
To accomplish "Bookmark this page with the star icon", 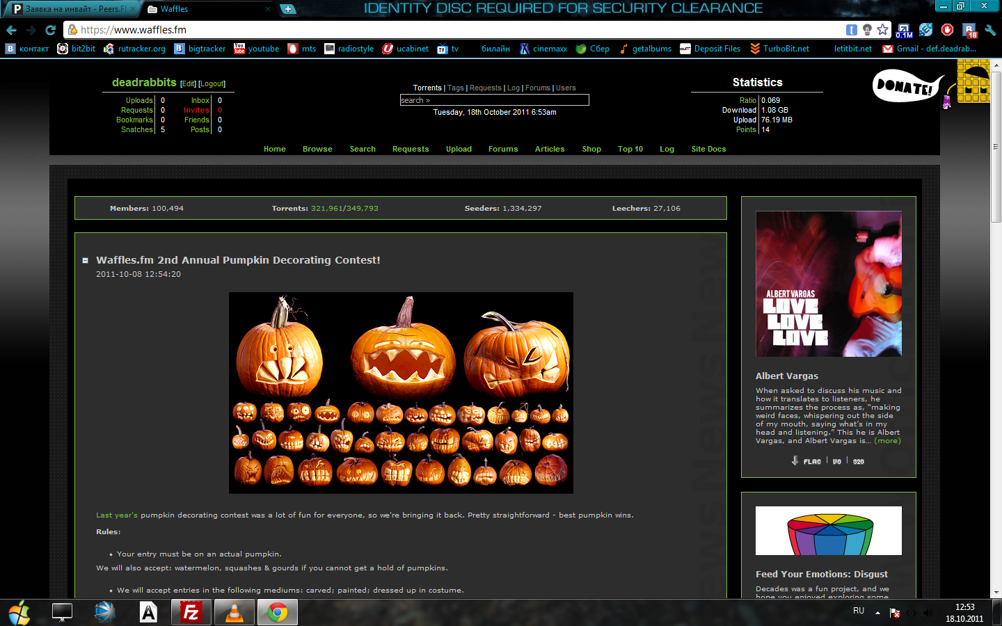I will 883,29.
